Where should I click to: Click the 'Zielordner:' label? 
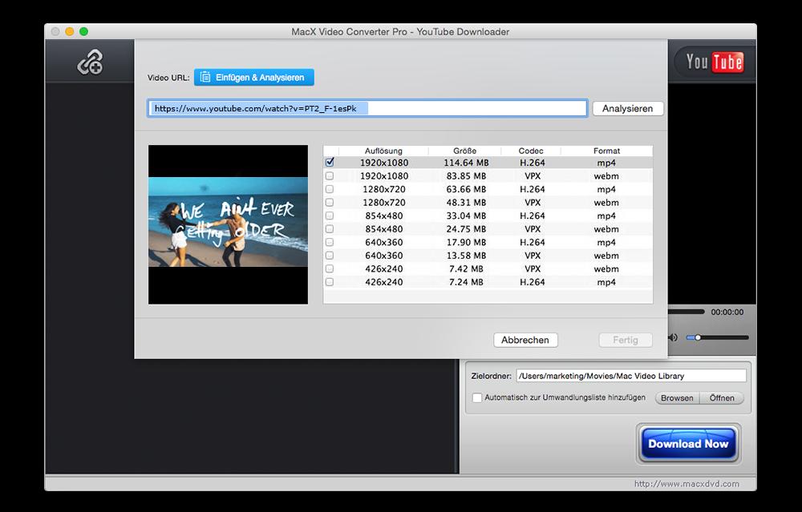491,376
